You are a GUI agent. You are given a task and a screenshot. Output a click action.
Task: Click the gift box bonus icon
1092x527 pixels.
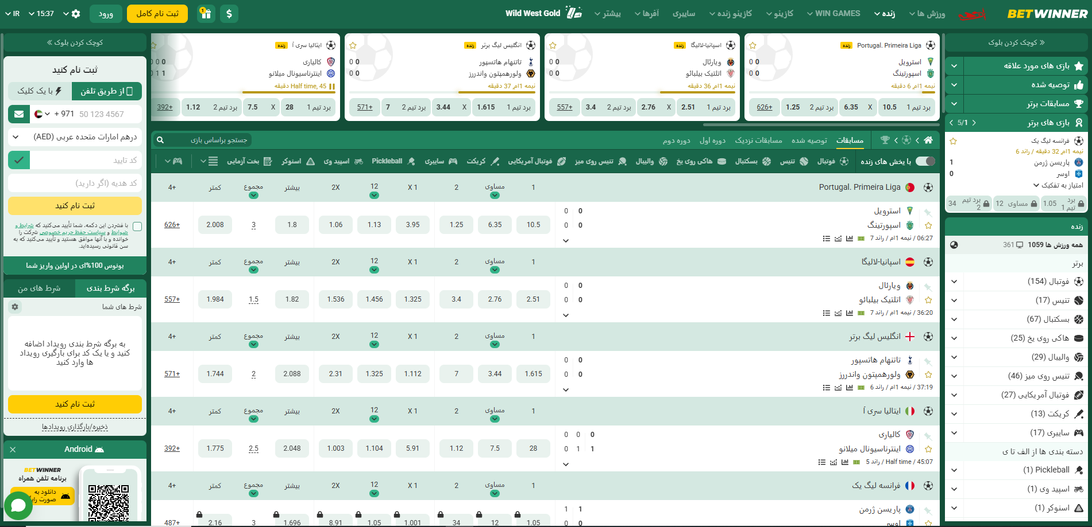(x=206, y=13)
